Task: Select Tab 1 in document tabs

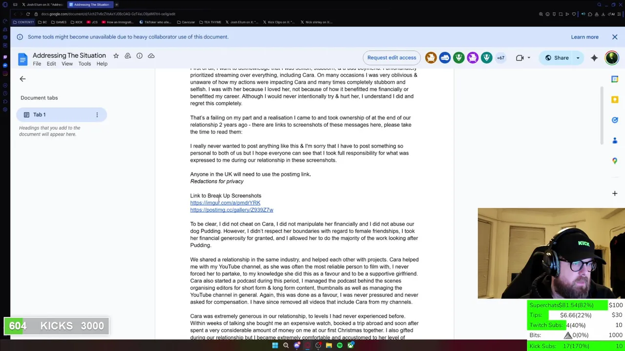Action: [61, 115]
